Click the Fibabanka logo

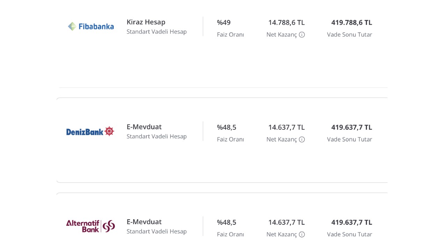click(91, 26)
